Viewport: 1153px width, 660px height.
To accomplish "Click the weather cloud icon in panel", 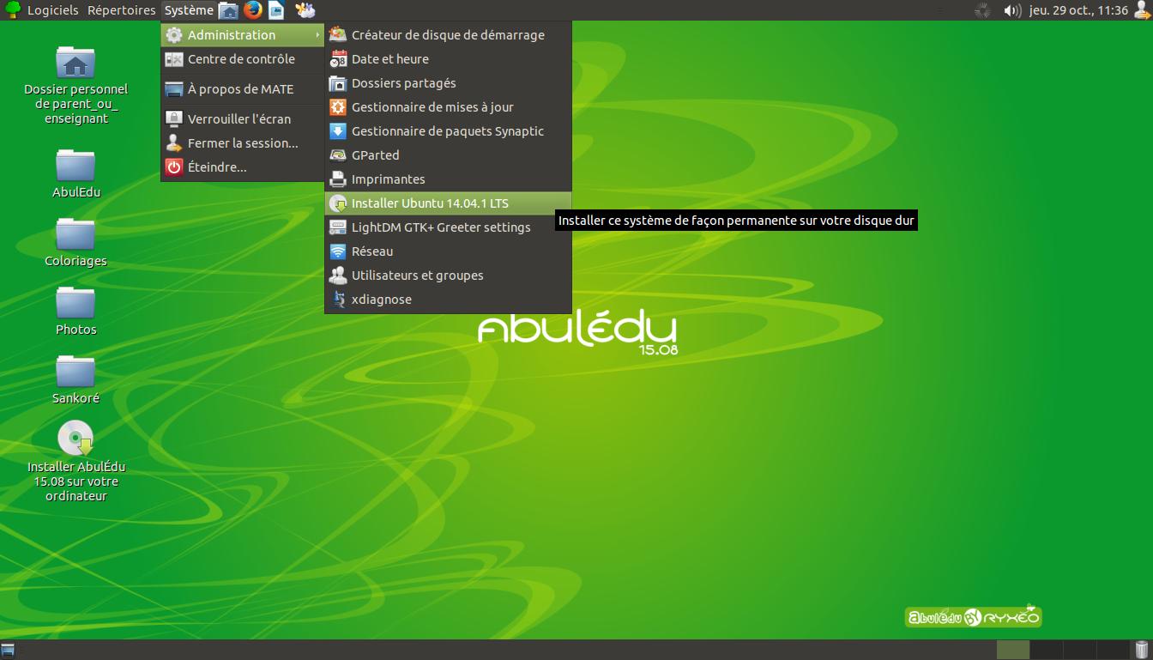I will 305,10.
